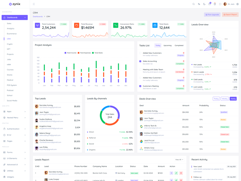Click the language translate icon
The width and height of the screenshot is (241, 181).
[199, 4]
